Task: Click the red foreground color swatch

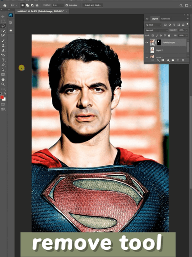Action: pyautogui.click(x=2, y=97)
